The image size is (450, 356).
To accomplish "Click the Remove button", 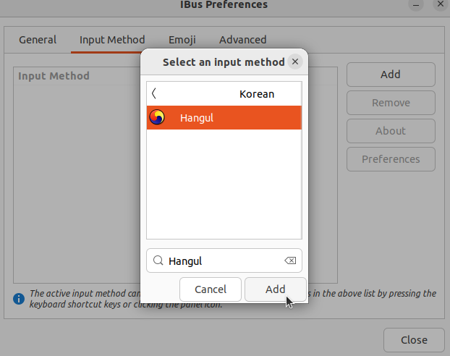I will (391, 103).
